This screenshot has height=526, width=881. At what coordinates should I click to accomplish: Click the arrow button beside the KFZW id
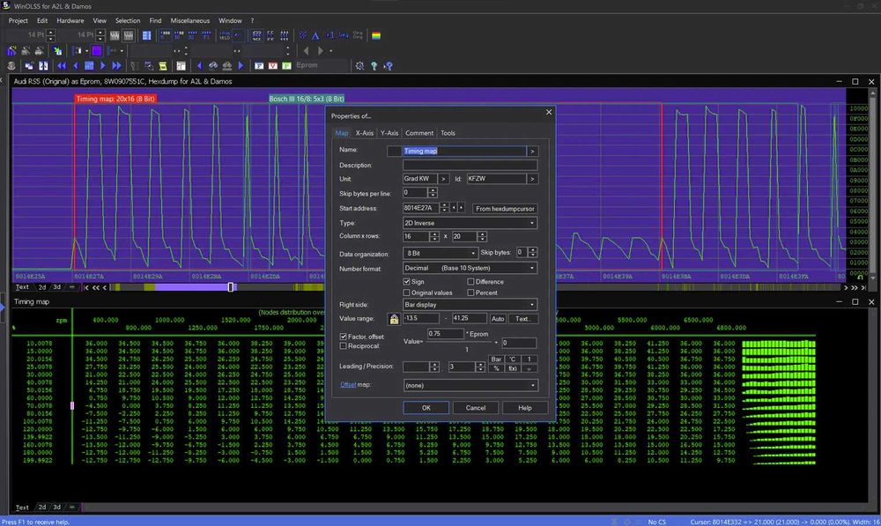pos(532,179)
